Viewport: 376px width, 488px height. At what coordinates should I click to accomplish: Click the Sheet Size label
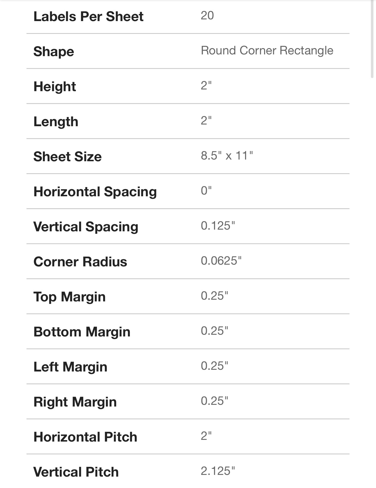[68, 157]
